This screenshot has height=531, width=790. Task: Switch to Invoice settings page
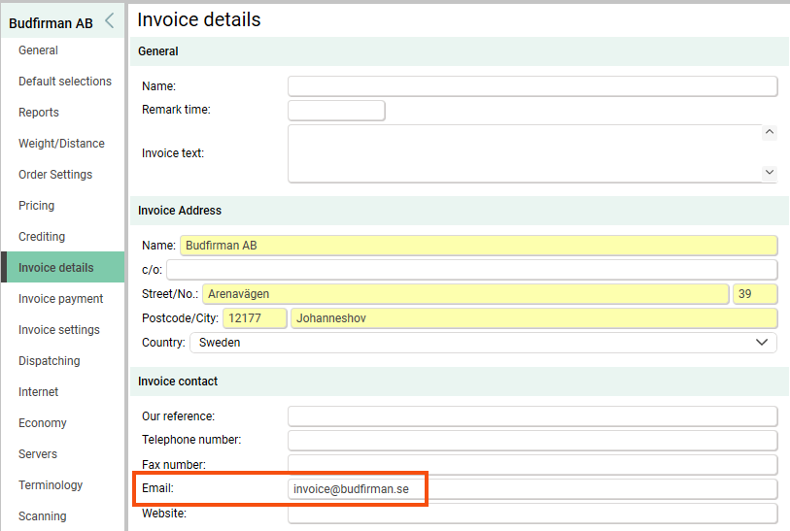pos(59,330)
